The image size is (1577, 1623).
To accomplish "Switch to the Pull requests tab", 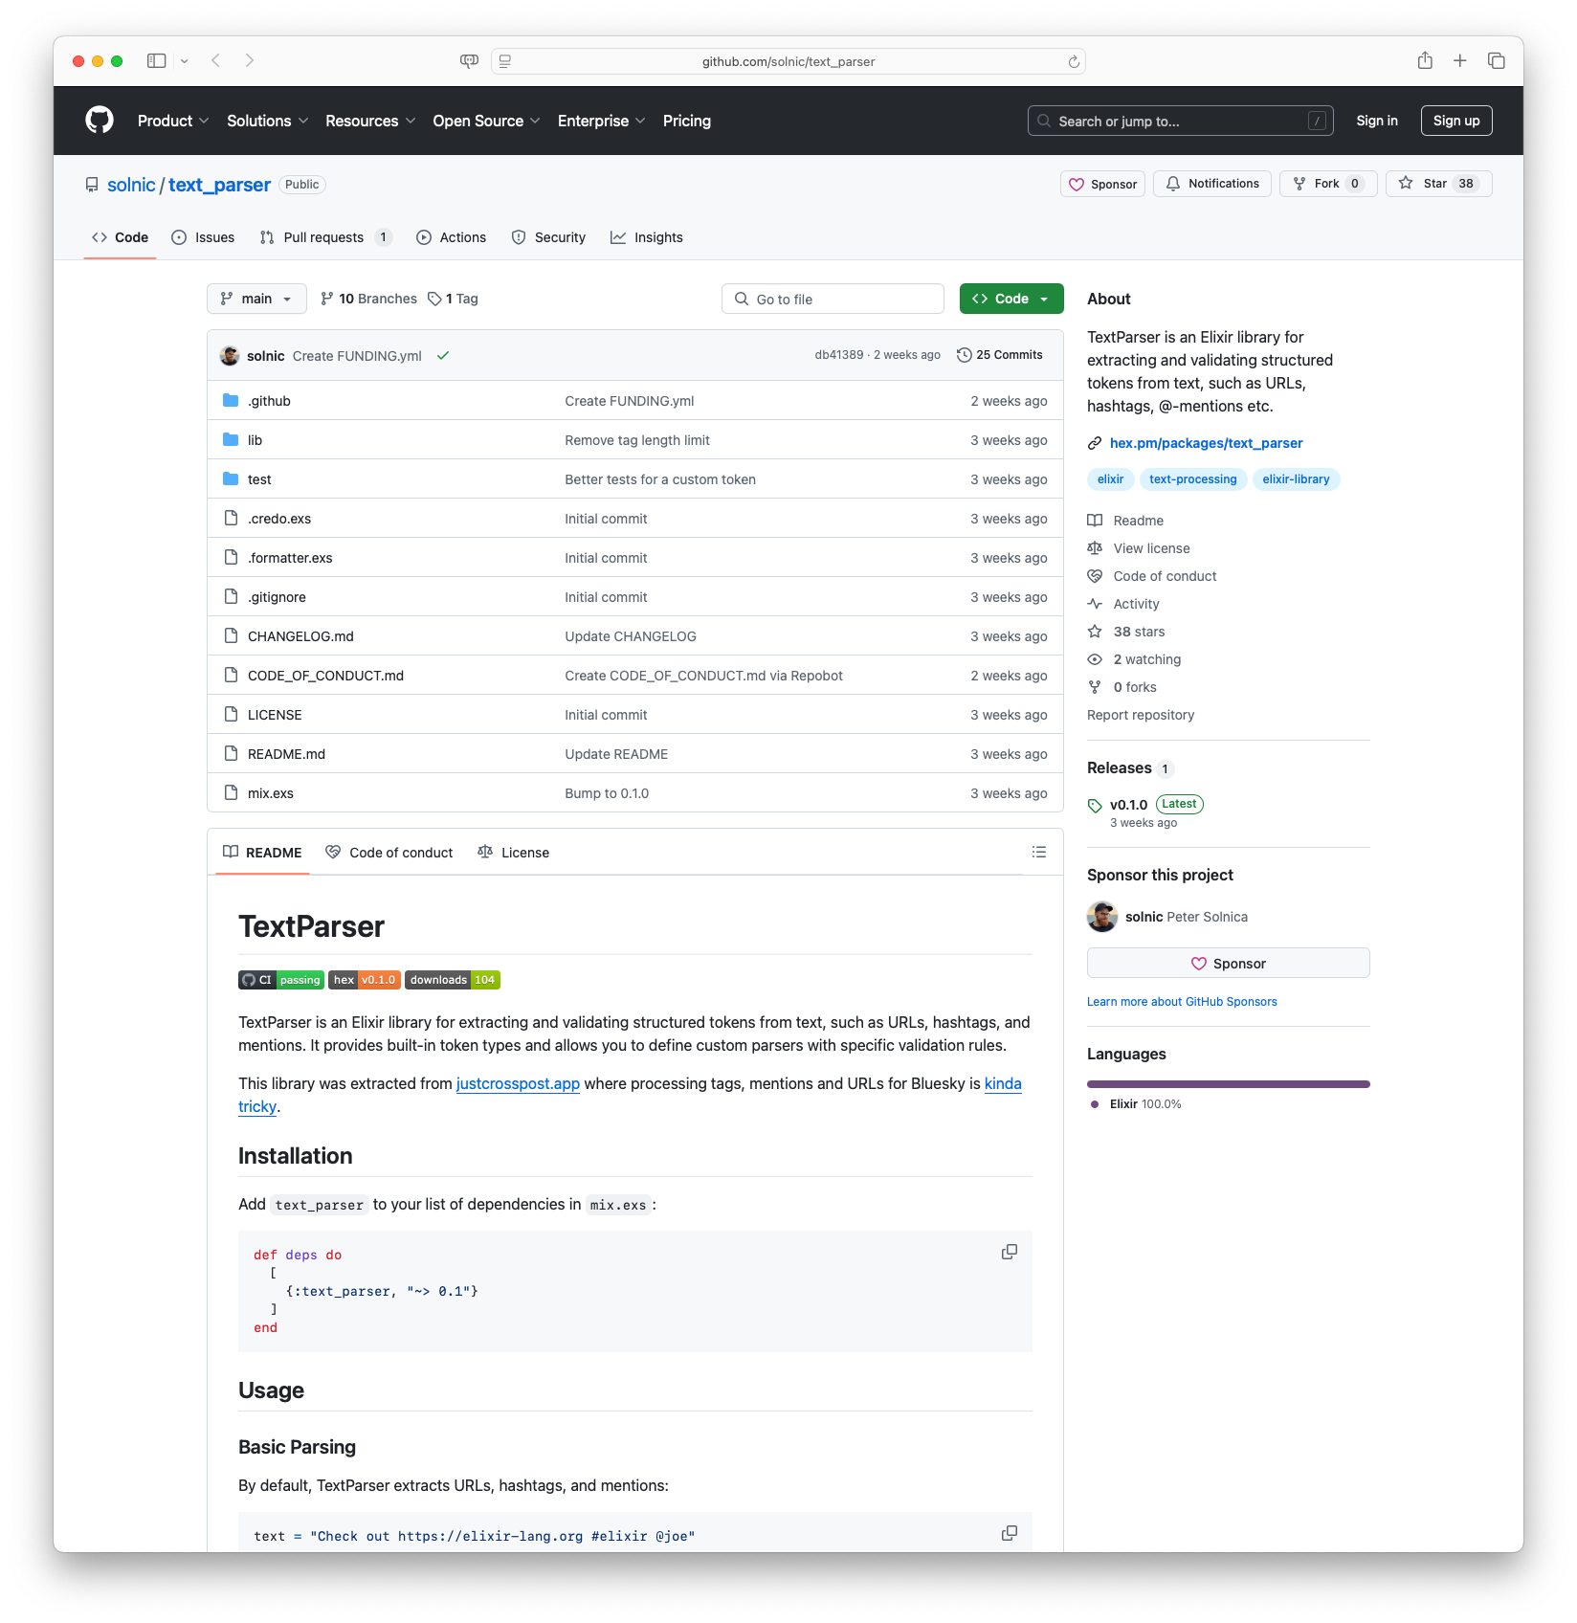I will 323,236.
